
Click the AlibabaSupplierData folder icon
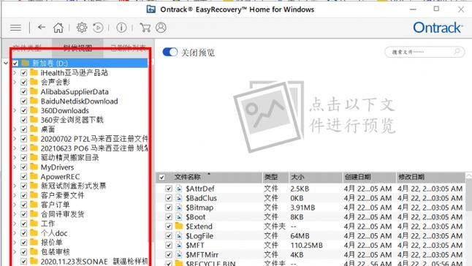pyautogui.click(x=34, y=91)
